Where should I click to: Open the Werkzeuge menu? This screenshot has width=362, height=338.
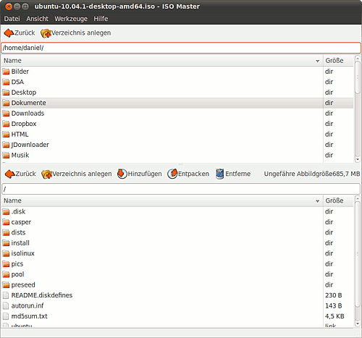(x=71, y=19)
